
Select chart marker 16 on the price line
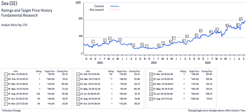point(211,32)
